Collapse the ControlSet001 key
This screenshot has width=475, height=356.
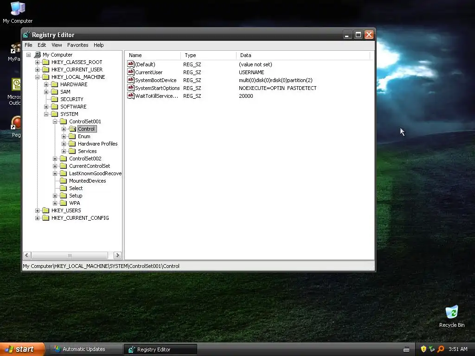(55, 121)
